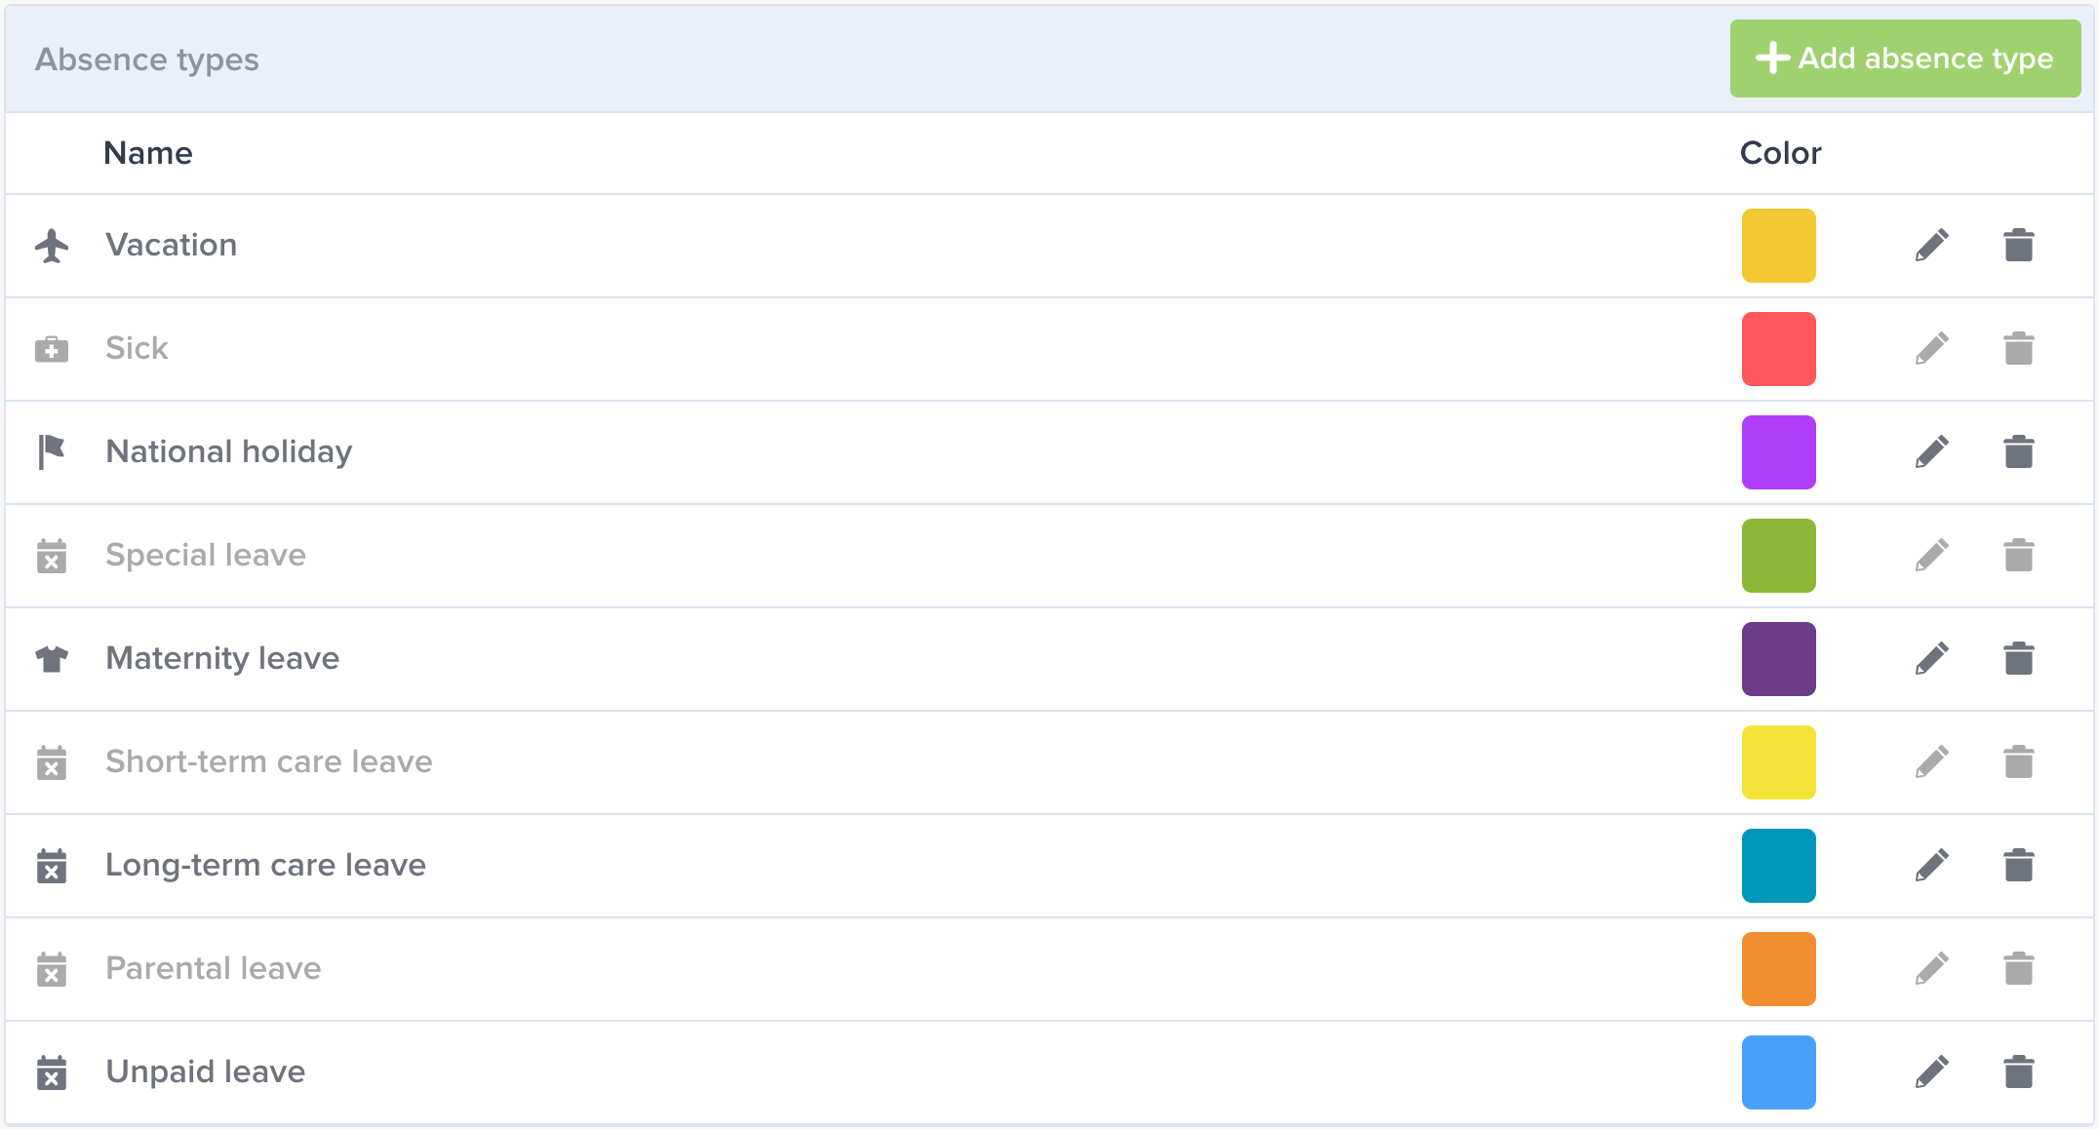Delete the Vacation absence type
Image resolution: width=2099 pixels, height=1129 pixels.
[2018, 246]
